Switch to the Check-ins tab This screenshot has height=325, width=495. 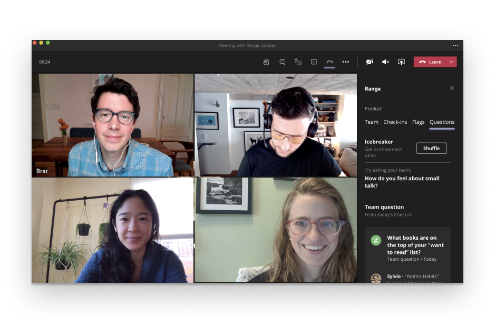pyautogui.click(x=395, y=122)
